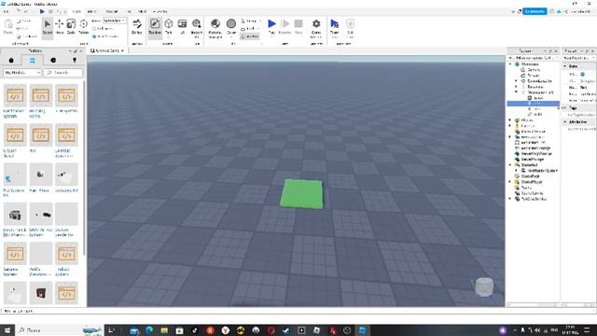Open Toolbox Recent tab icon

click(x=53, y=60)
